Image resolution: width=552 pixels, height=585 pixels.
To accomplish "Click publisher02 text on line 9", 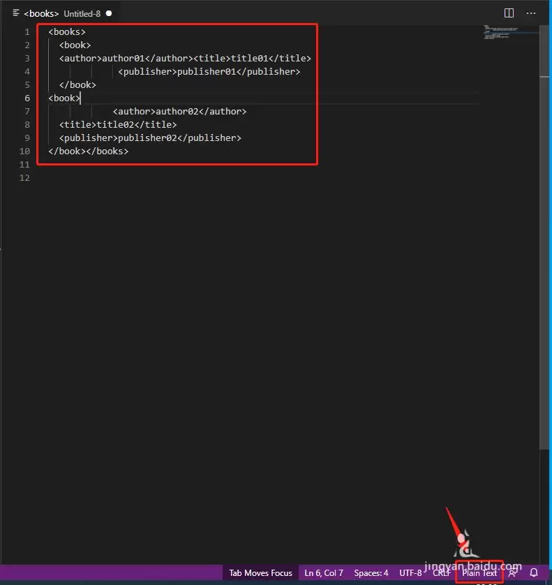I will pos(148,138).
